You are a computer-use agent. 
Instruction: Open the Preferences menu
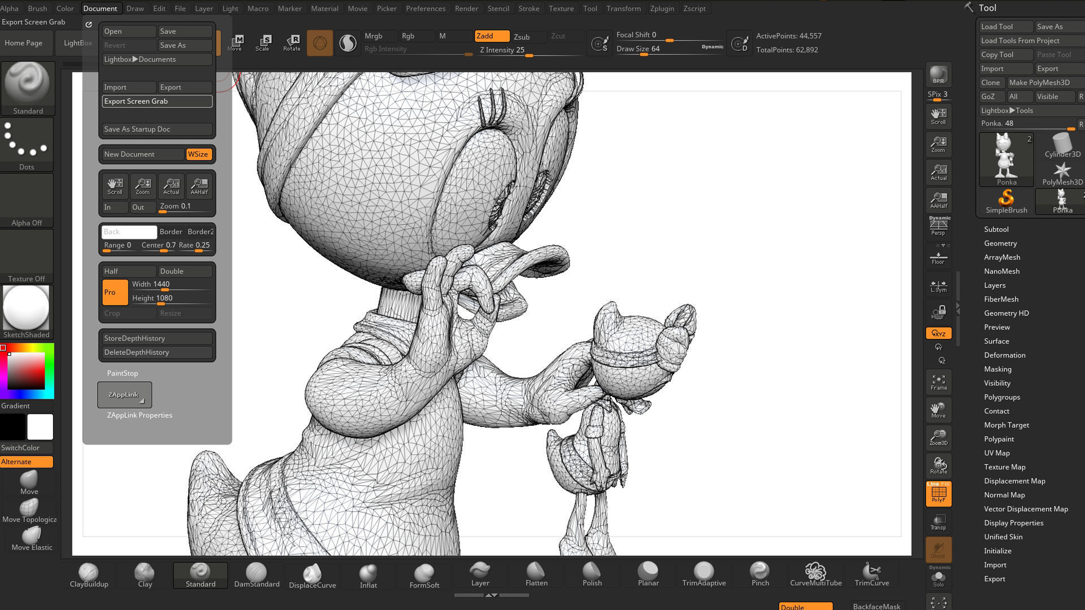click(426, 8)
